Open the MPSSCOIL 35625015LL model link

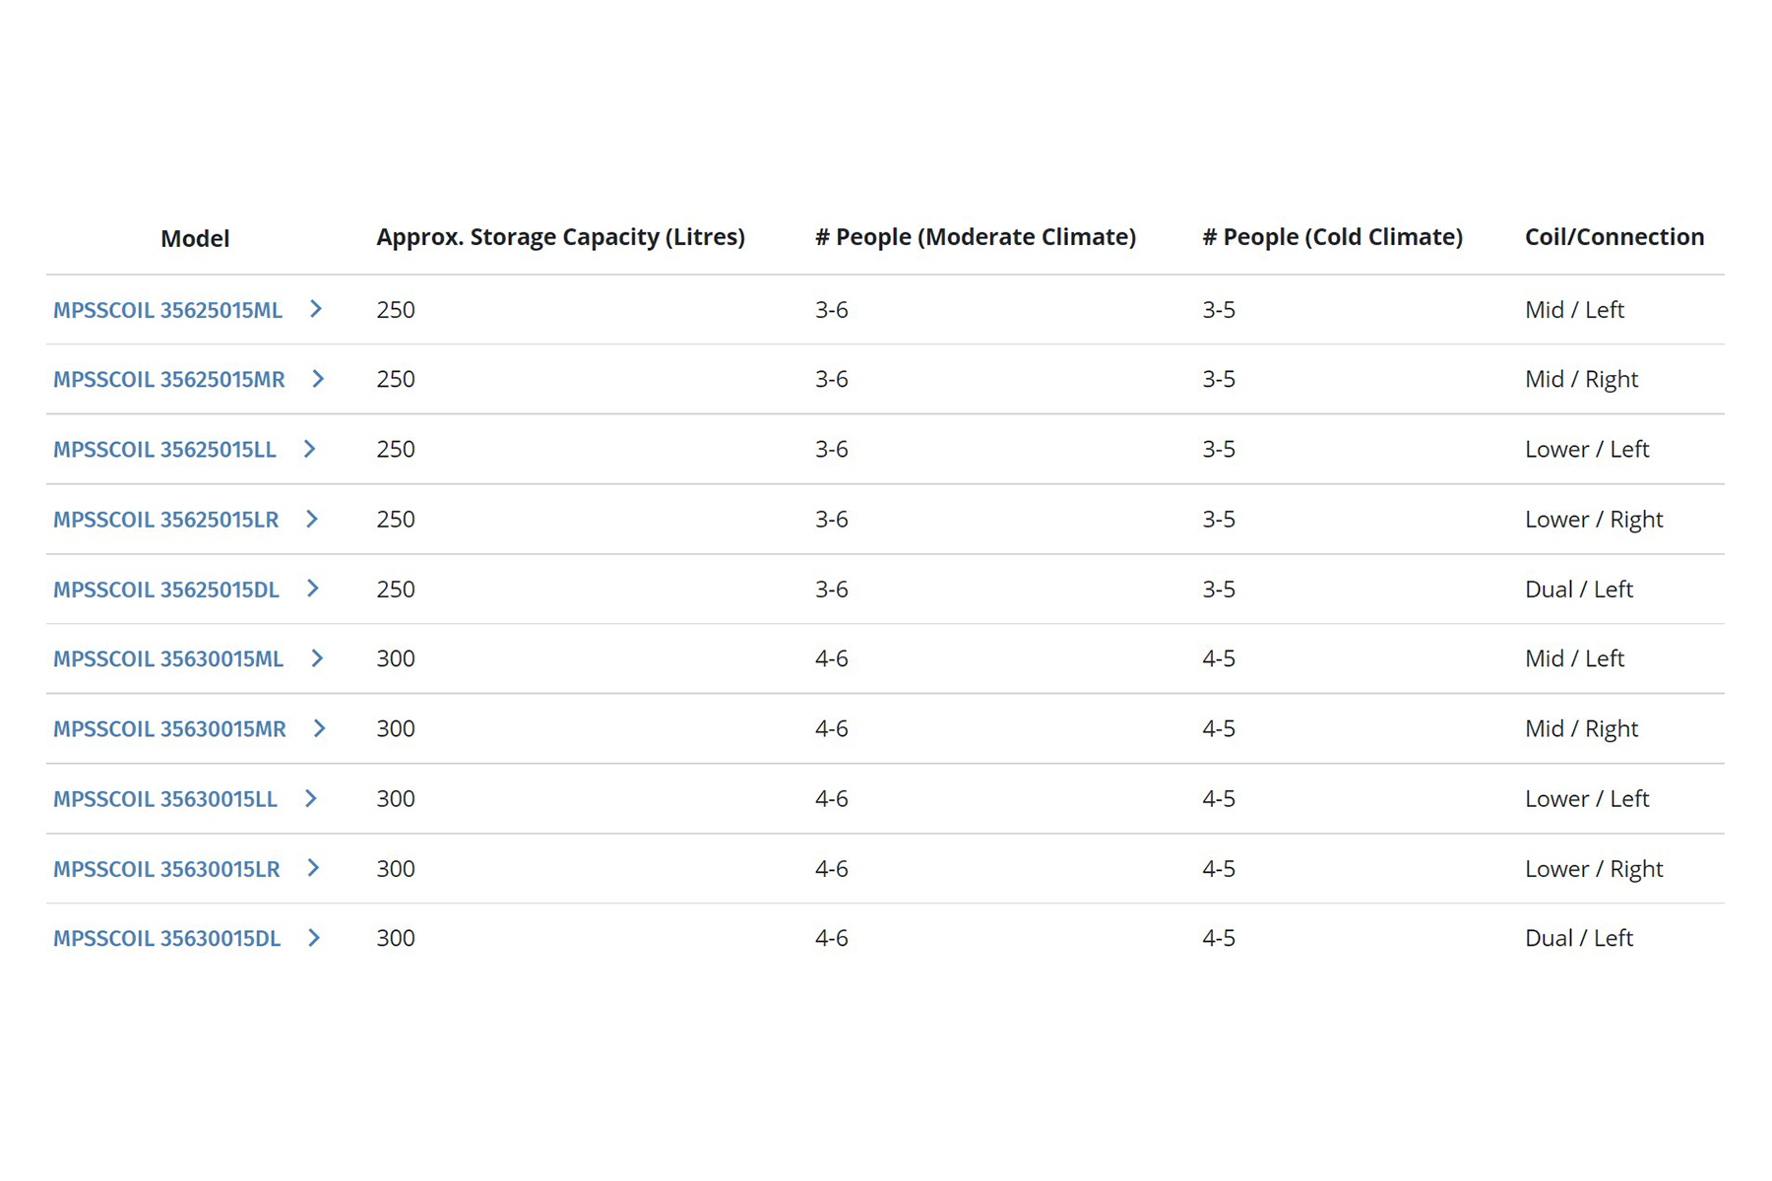click(x=164, y=450)
